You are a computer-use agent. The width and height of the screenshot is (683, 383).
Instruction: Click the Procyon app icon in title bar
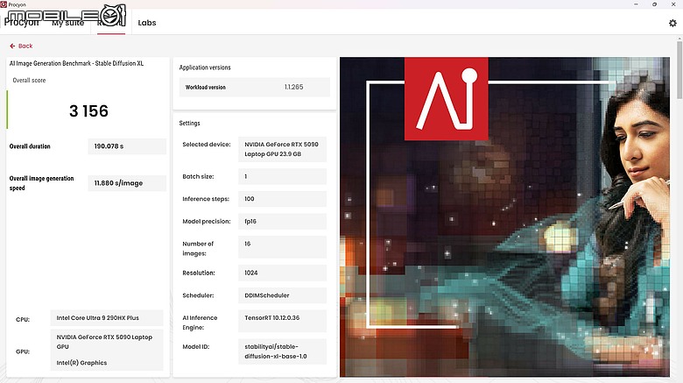[x=4, y=4]
